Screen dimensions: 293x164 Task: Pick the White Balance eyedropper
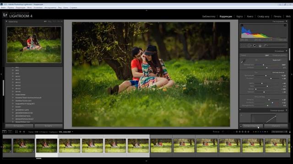tap(243, 61)
